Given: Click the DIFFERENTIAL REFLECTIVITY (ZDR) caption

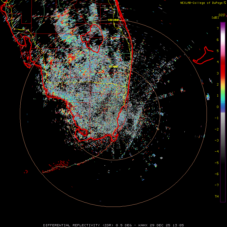Looking at the screenshot, I should (x=79, y=225).
